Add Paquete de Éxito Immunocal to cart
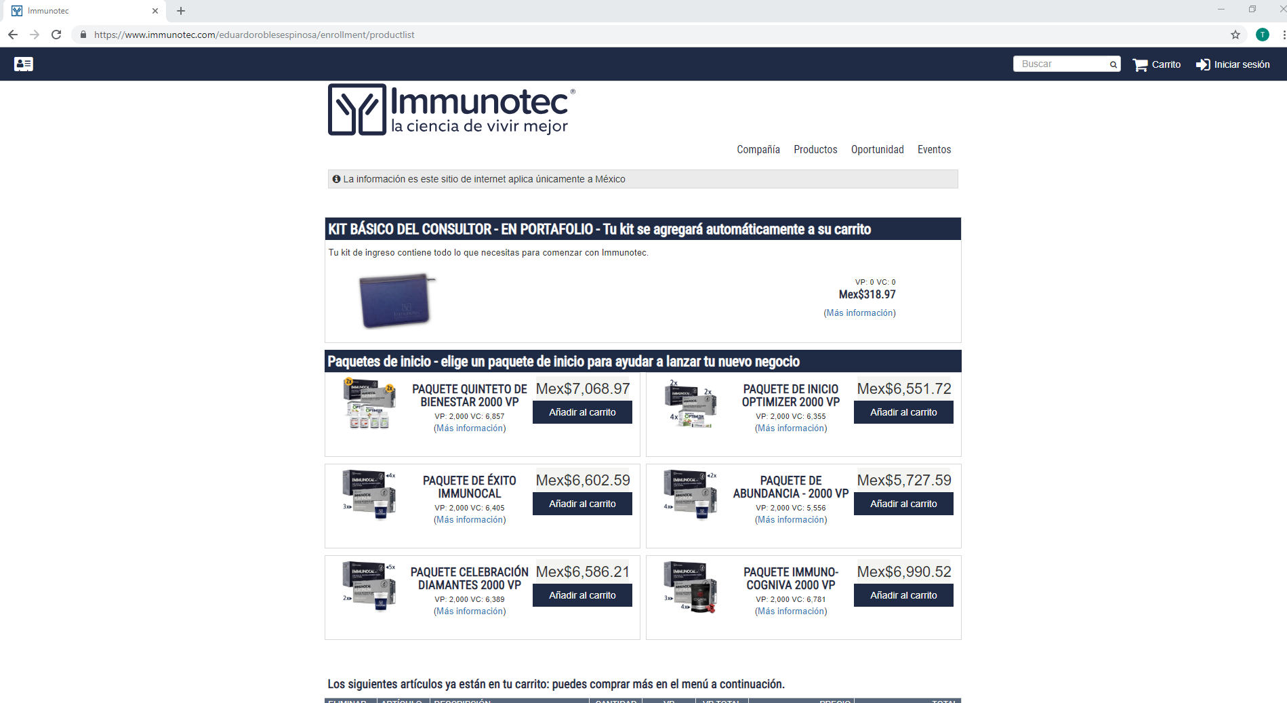Viewport: 1287px width, 703px height. coord(582,504)
